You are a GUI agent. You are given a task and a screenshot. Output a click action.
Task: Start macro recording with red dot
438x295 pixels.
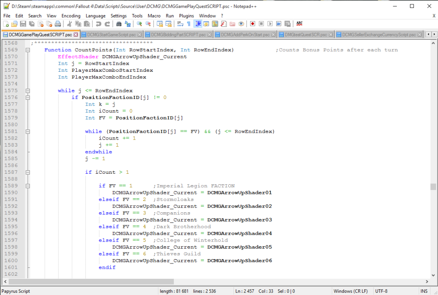click(253, 24)
